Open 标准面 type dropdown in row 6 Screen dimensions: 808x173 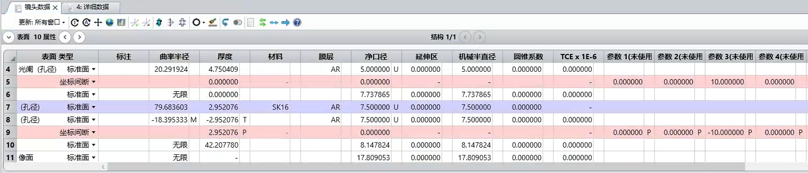(93, 94)
